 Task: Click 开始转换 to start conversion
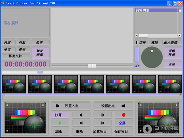tap(173, 53)
